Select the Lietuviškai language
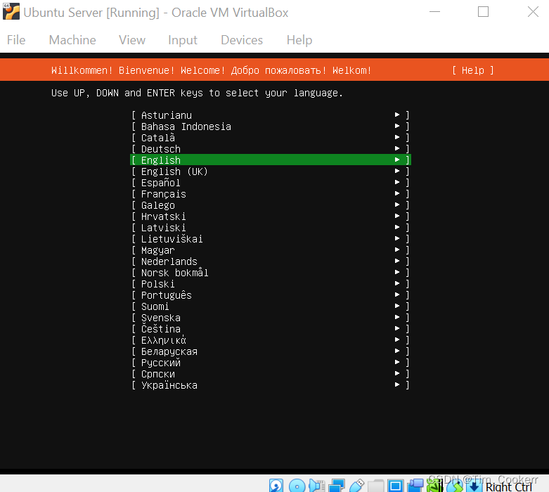The image size is (549, 492). click(271, 239)
